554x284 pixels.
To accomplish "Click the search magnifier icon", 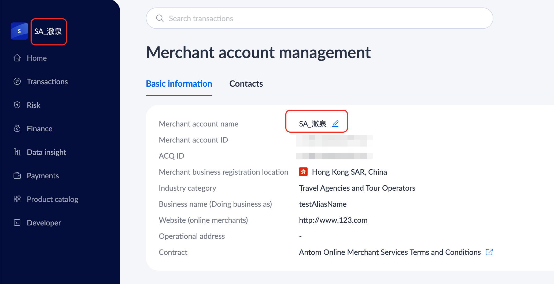I will coord(160,18).
